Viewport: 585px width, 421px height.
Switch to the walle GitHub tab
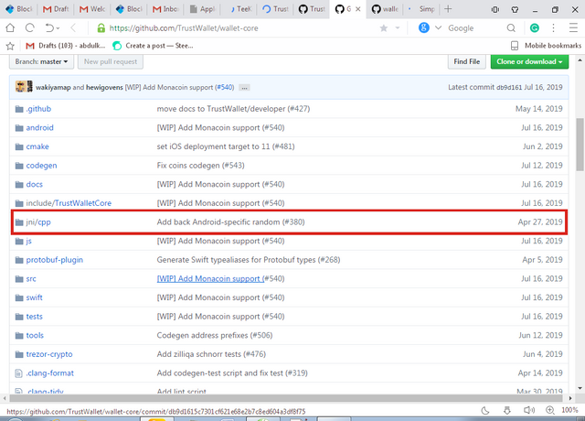click(385, 9)
